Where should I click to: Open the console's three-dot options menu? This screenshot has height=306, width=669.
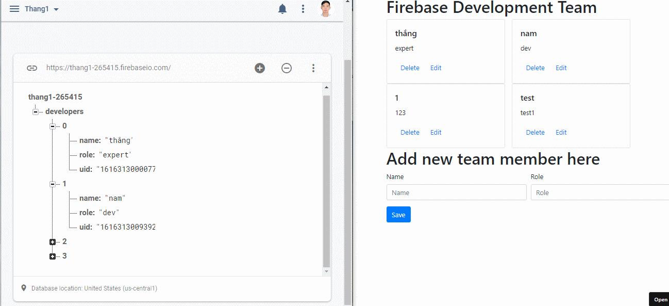tap(303, 9)
